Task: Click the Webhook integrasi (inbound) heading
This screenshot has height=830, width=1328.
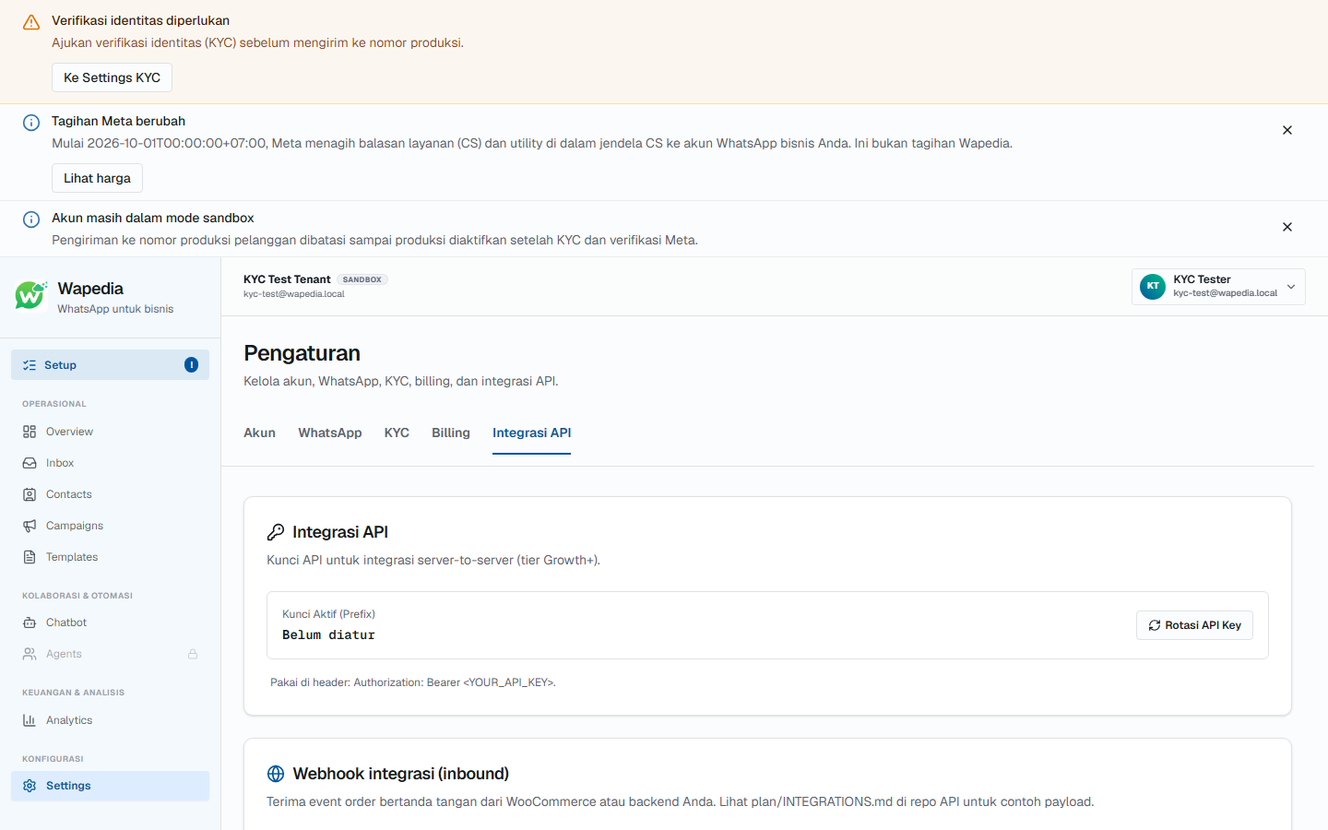Action: (401, 774)
